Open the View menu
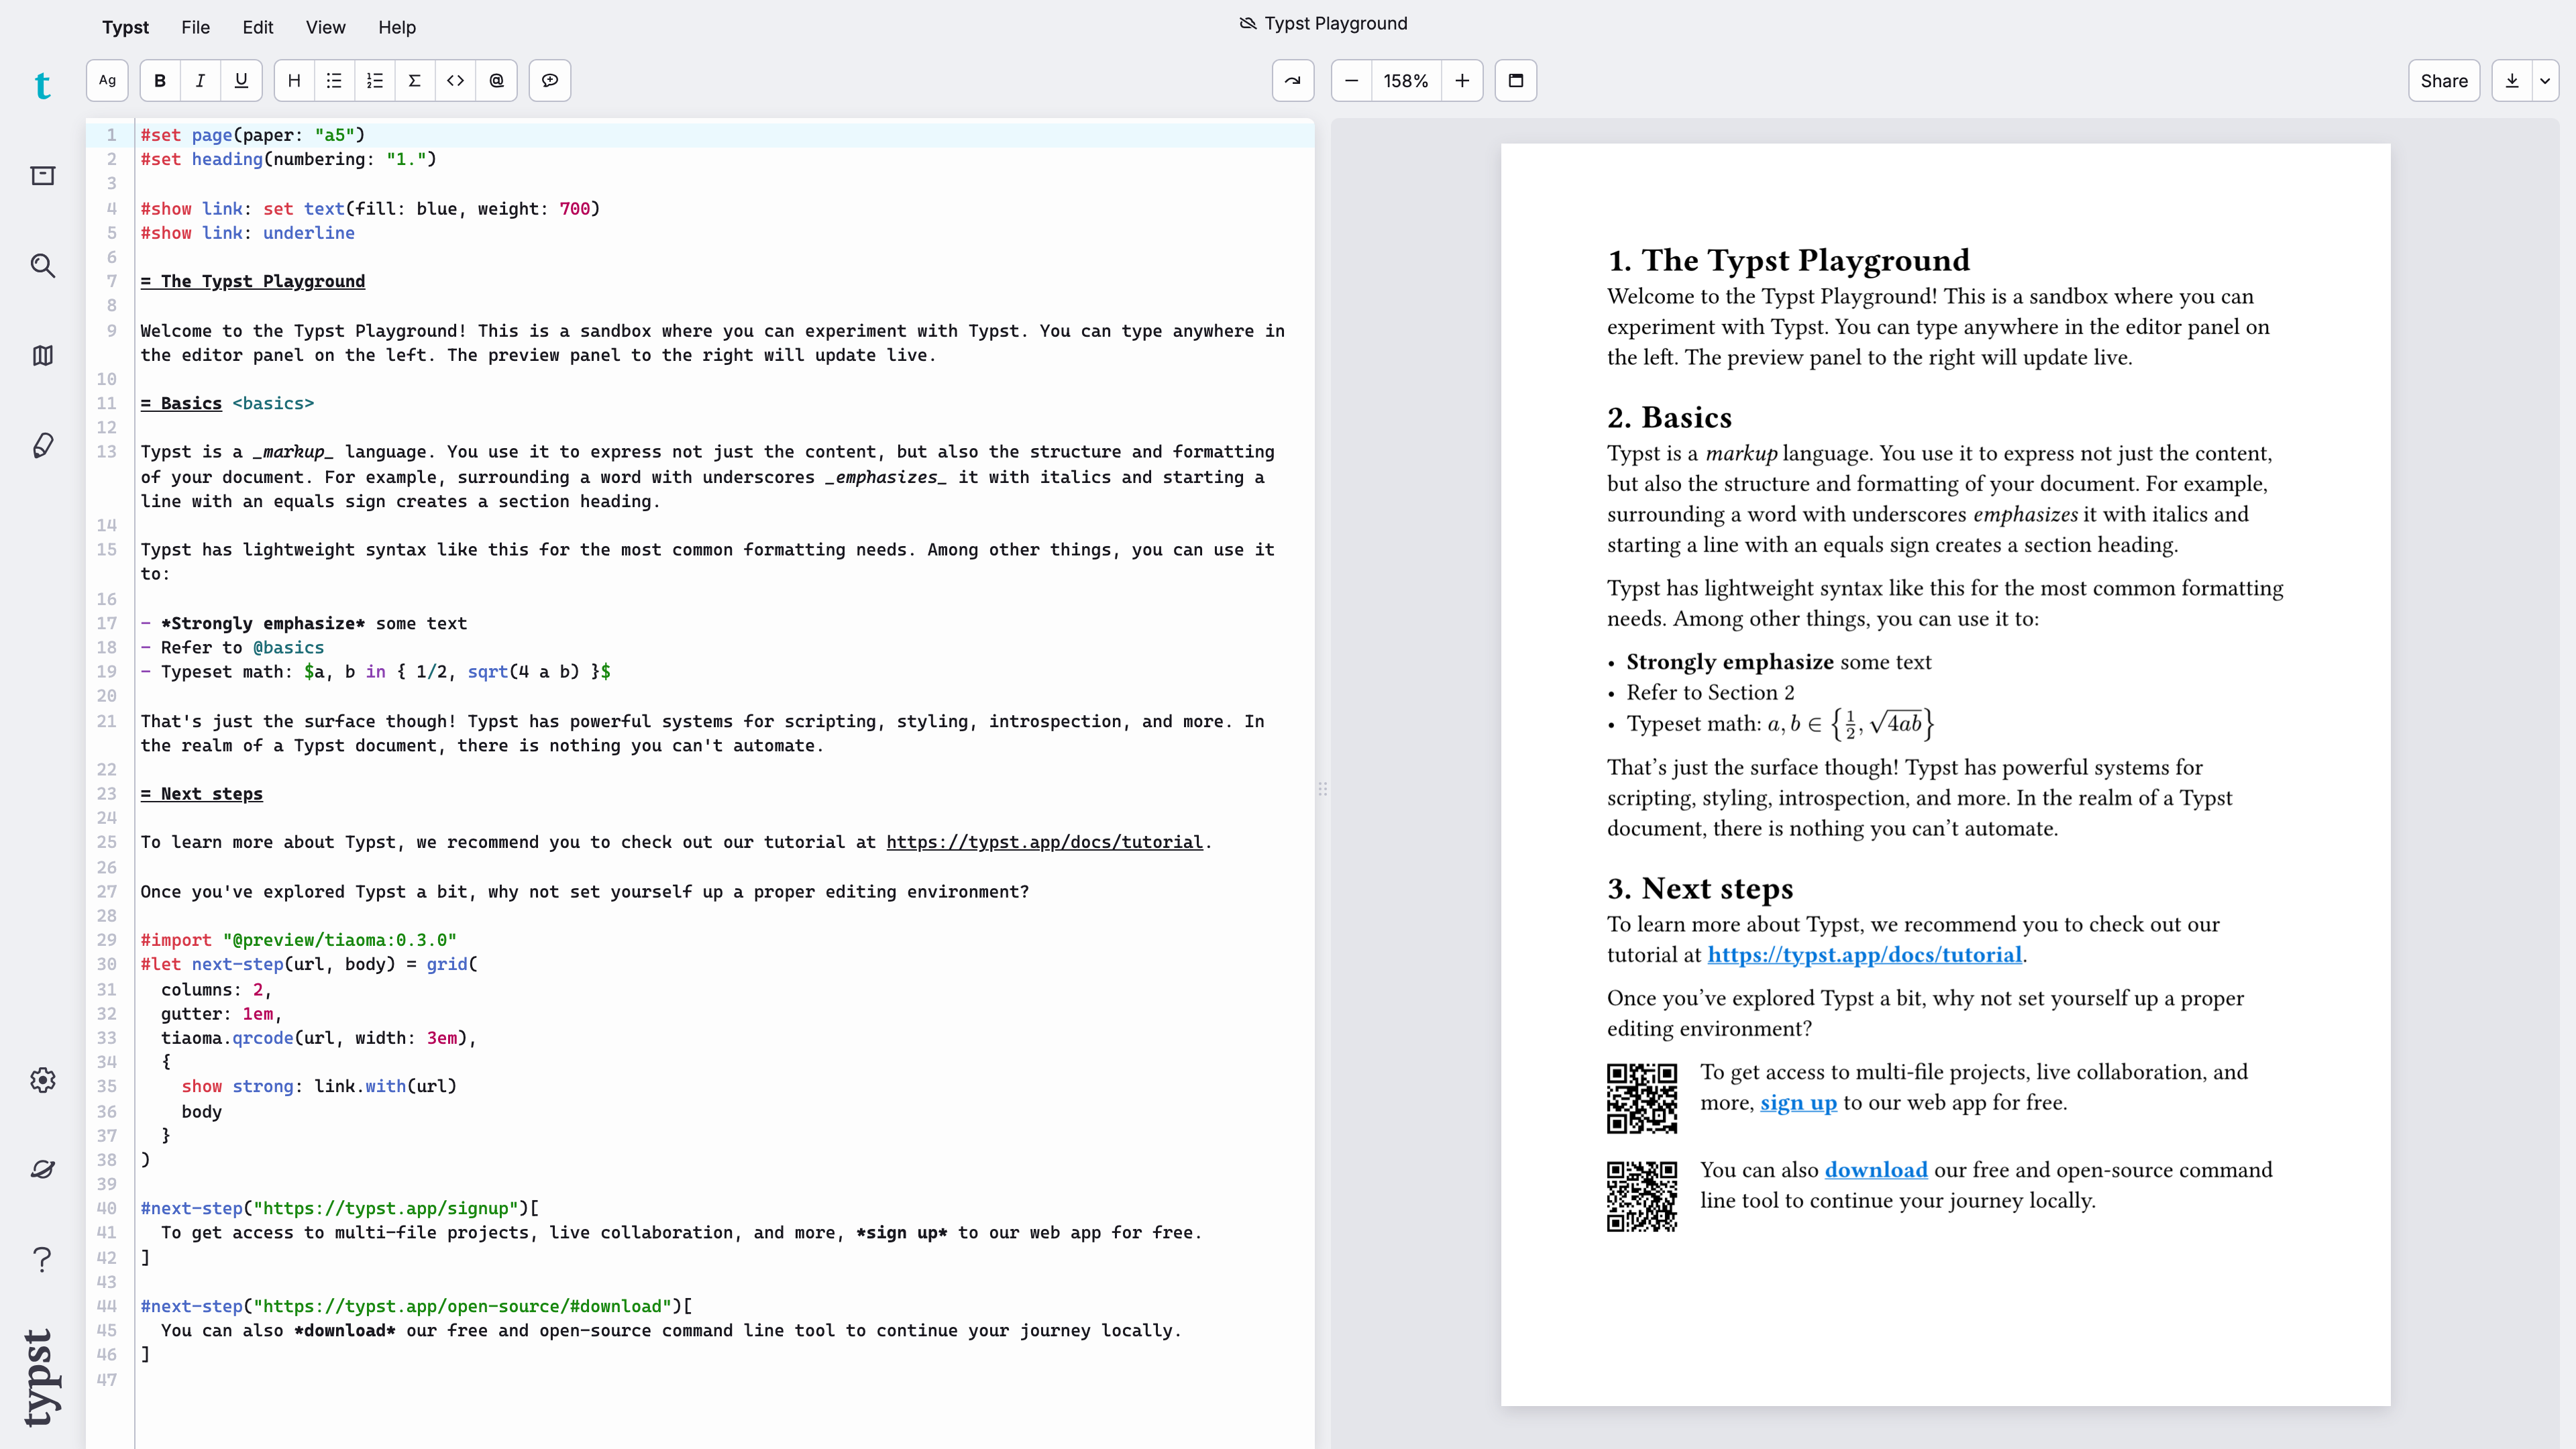The height and width of the screenshot is (1449, 2576). [x=325, y=27]
